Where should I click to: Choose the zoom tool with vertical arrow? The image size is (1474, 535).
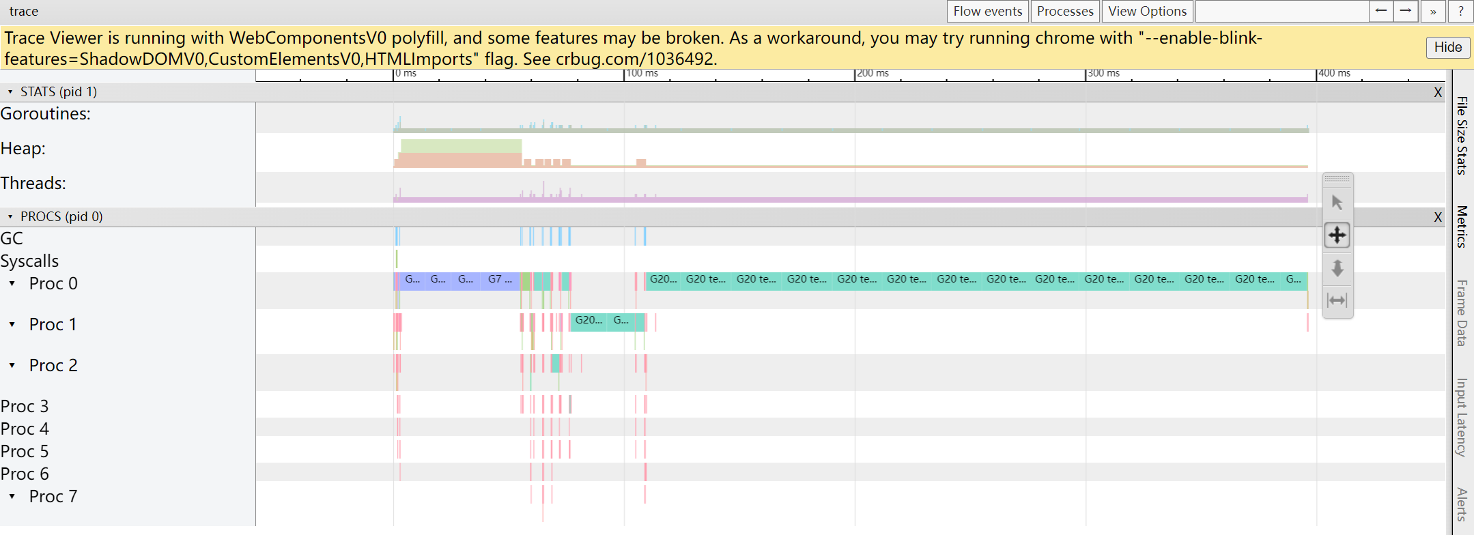1337,268
